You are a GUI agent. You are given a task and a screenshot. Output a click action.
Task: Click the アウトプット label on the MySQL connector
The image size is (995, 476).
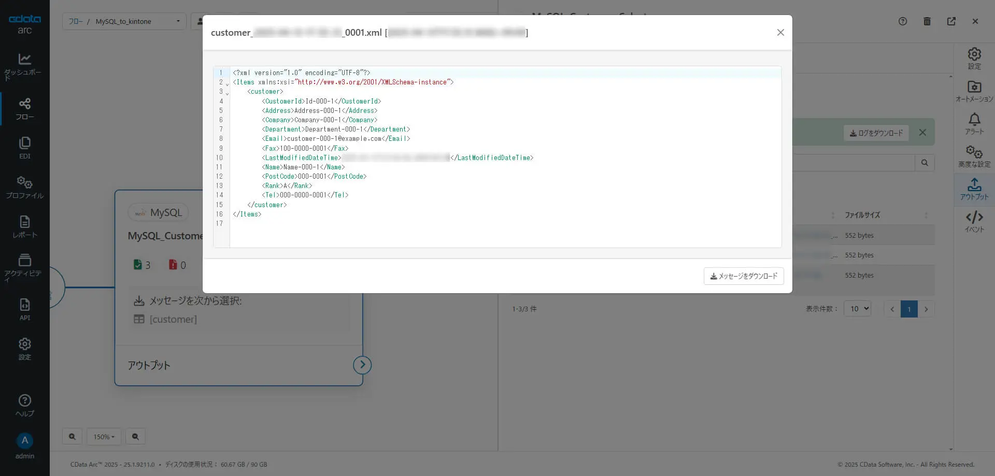[x=149, y=365]
